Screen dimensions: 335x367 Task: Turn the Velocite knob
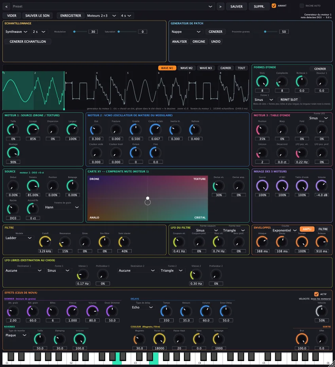point(322,311)
